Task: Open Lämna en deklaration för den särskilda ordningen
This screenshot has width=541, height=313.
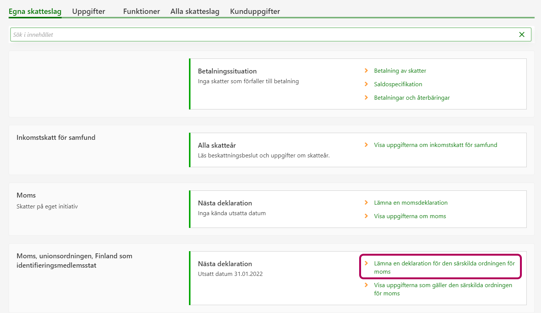Action: coord(444,267)
